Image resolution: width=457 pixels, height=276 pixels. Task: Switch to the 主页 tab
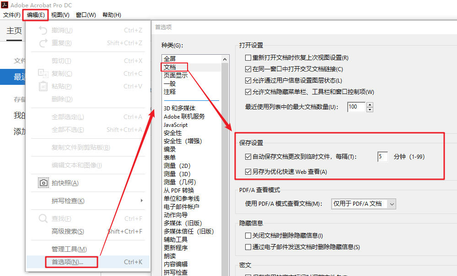(14, 31)
